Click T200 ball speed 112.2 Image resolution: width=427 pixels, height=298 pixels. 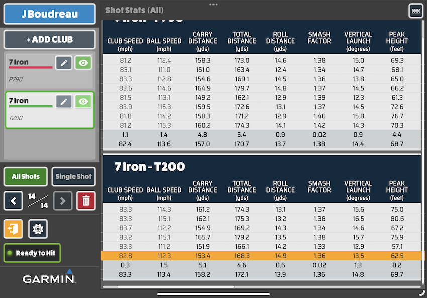tap(164, 228)
